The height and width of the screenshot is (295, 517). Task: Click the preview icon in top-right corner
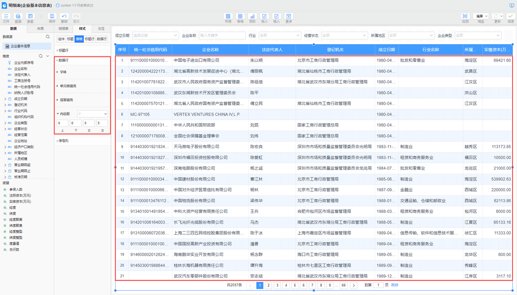(512, 5)
